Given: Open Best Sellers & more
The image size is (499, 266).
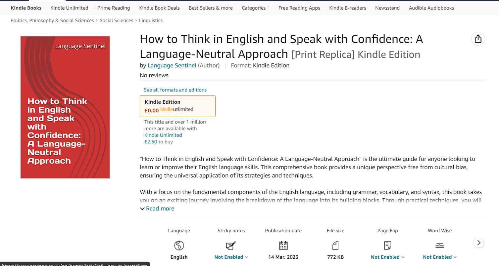Looking at the screenshot, I should [x=211, y=8].
